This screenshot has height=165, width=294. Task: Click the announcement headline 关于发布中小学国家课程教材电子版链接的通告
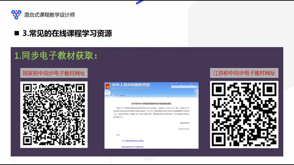(x=151, y=104)
